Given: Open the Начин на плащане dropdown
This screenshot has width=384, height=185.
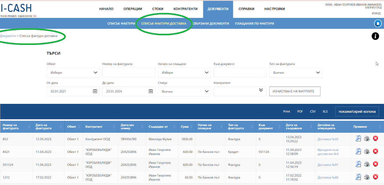Looking at the screenshot, I should point(184,72).
